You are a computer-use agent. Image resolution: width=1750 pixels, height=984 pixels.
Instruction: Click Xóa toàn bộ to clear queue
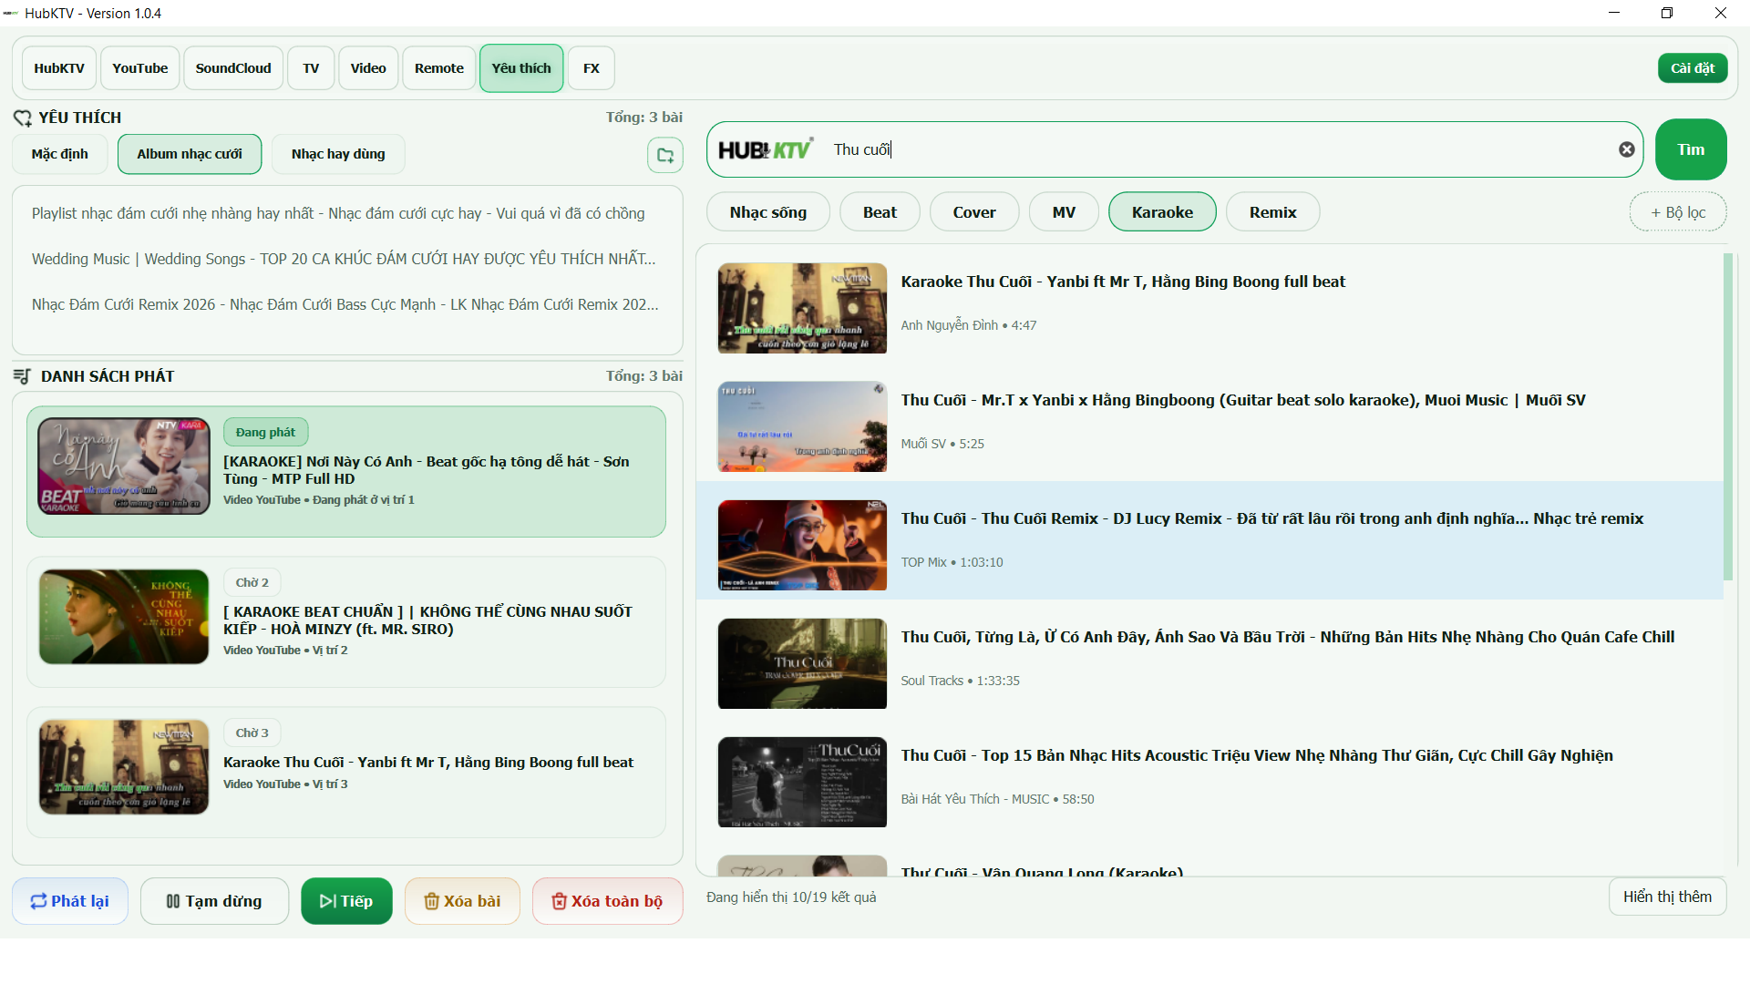point(607,901)
